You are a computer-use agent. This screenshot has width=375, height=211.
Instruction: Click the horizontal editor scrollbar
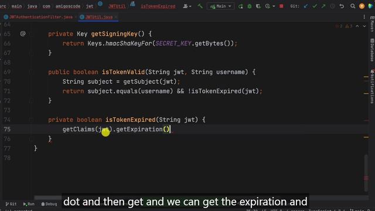(x=48, y=198)
